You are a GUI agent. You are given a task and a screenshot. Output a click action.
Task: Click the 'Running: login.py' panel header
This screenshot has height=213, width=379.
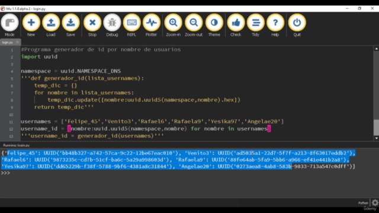pos(17,146)
